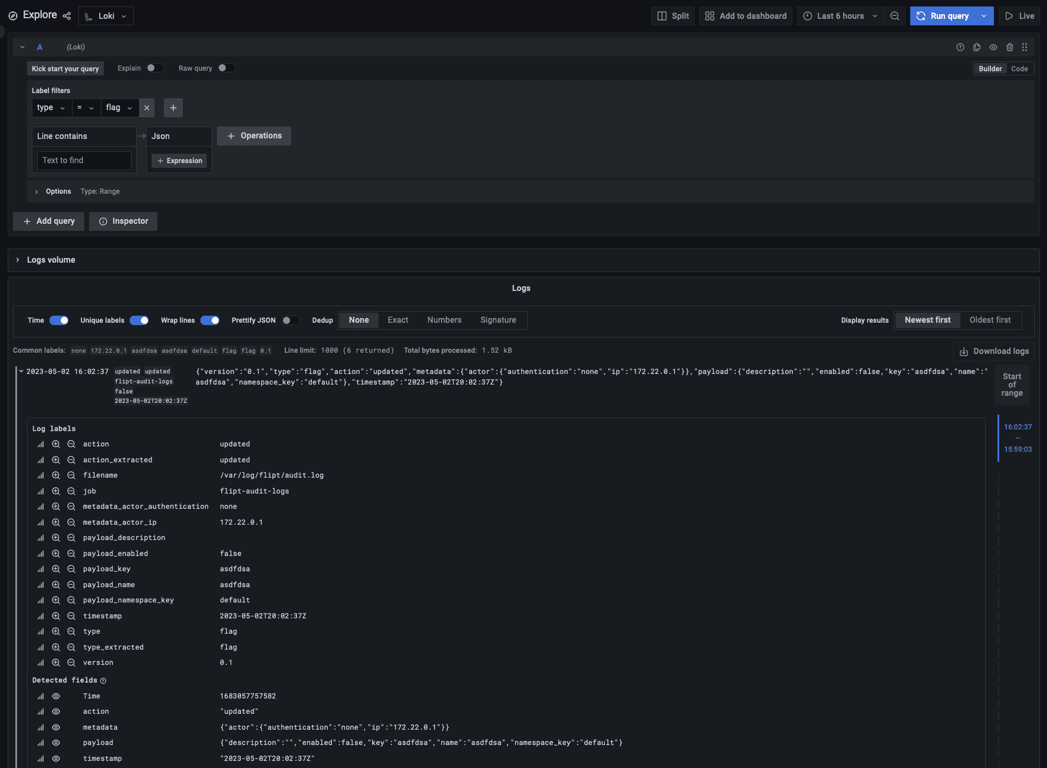
Task: Jump to 16:02:37 log timeline marker
Action: coord(1018,427)
